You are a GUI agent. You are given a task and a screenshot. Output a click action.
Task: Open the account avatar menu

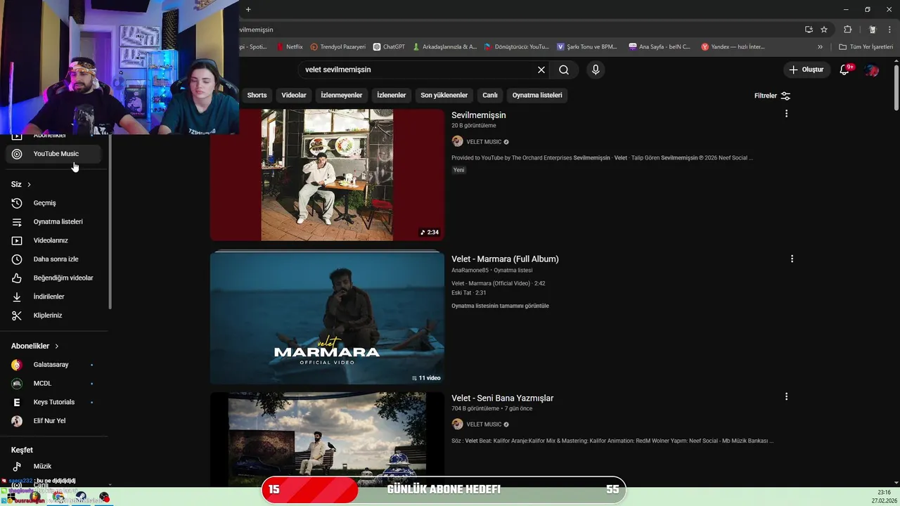click(x=872, y=70)
